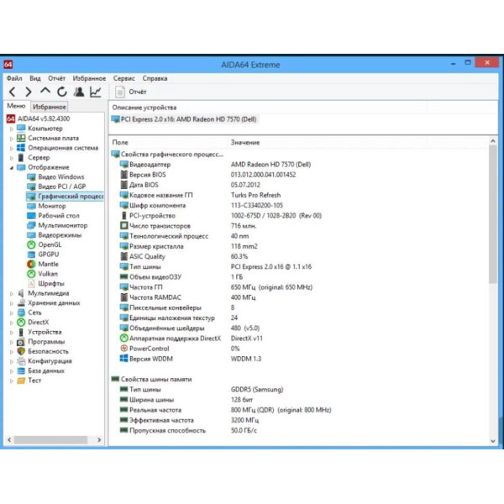Go forward with the right arrow toolbar icon
Screen dimensions: 504x504
pyautogui.click(x=29, y=92)
